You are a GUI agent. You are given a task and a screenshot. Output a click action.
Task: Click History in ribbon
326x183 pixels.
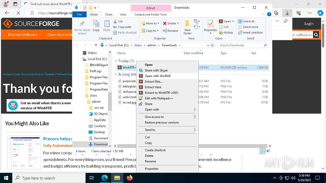[226, 33]
